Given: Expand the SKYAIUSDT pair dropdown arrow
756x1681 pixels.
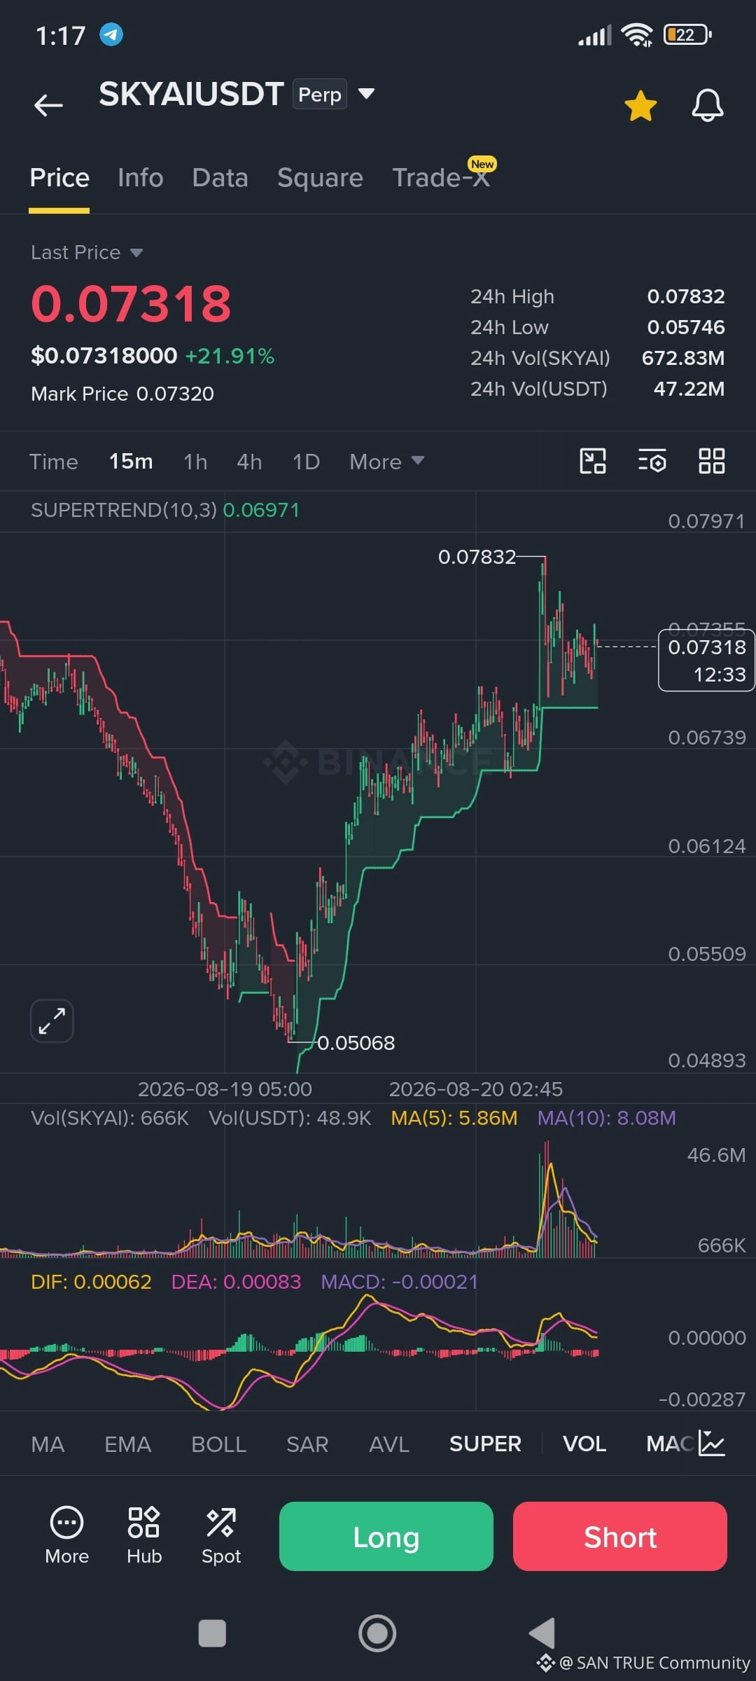Looking at the screenshot, I should click(366, 93).
